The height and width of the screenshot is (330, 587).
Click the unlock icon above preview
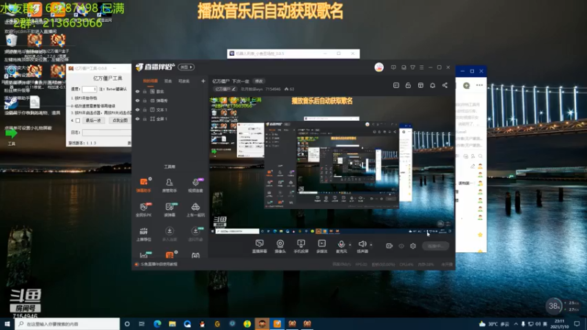[x=408, y=85]
